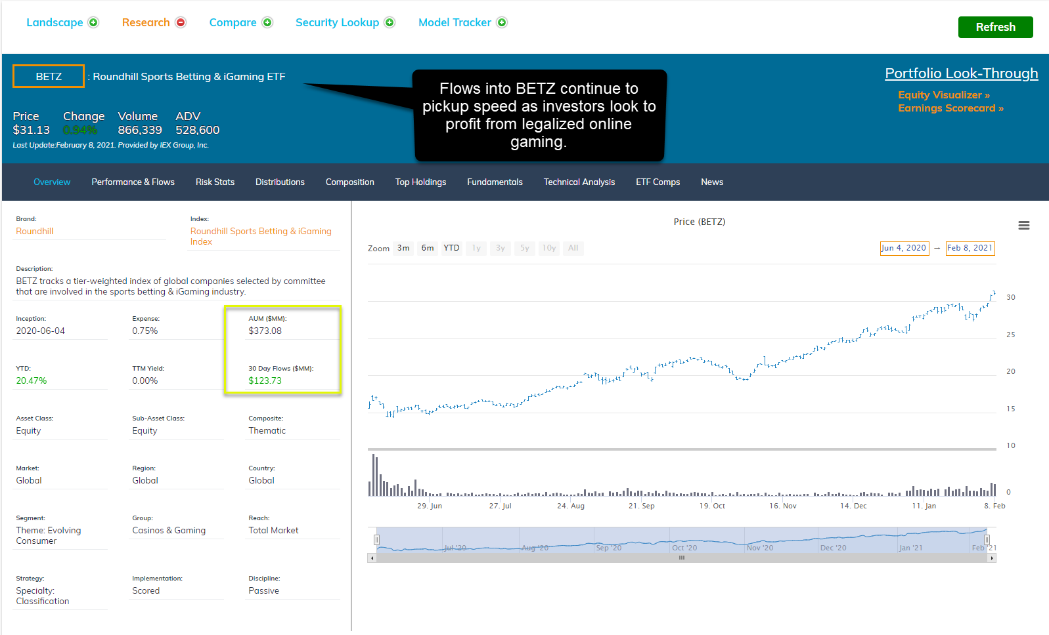Set chart zoom to 10y

pos(549,248)
